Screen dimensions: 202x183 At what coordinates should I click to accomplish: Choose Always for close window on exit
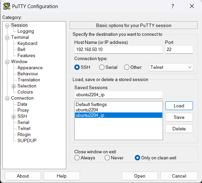coord(77,158)
